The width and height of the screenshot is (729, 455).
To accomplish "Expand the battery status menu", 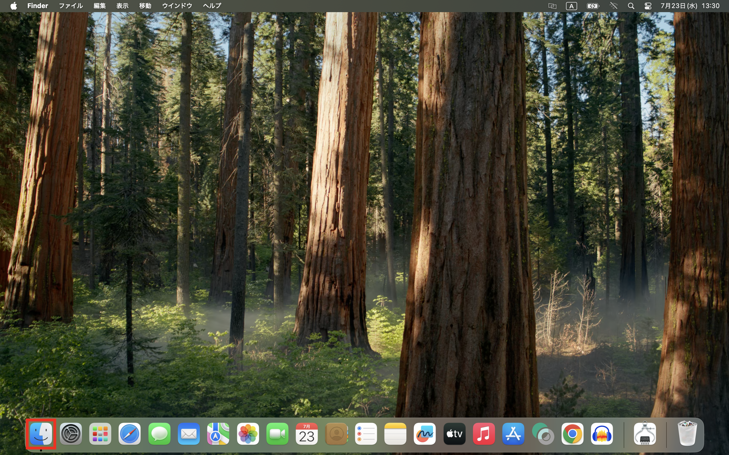I will click(593, 5).
